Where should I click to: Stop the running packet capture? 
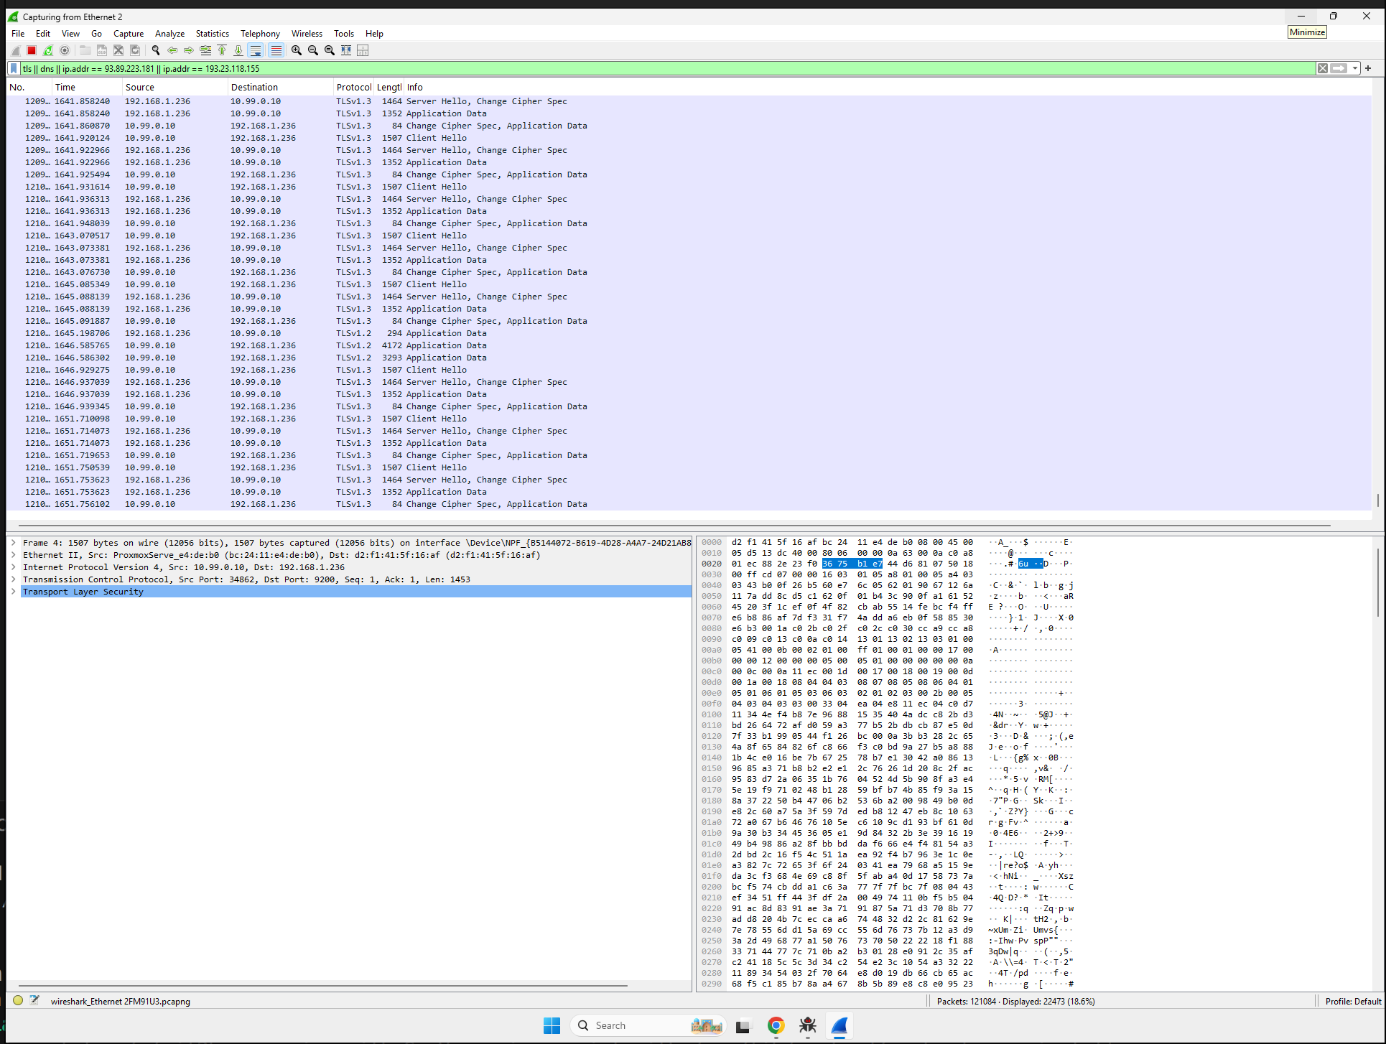[32, 50]
